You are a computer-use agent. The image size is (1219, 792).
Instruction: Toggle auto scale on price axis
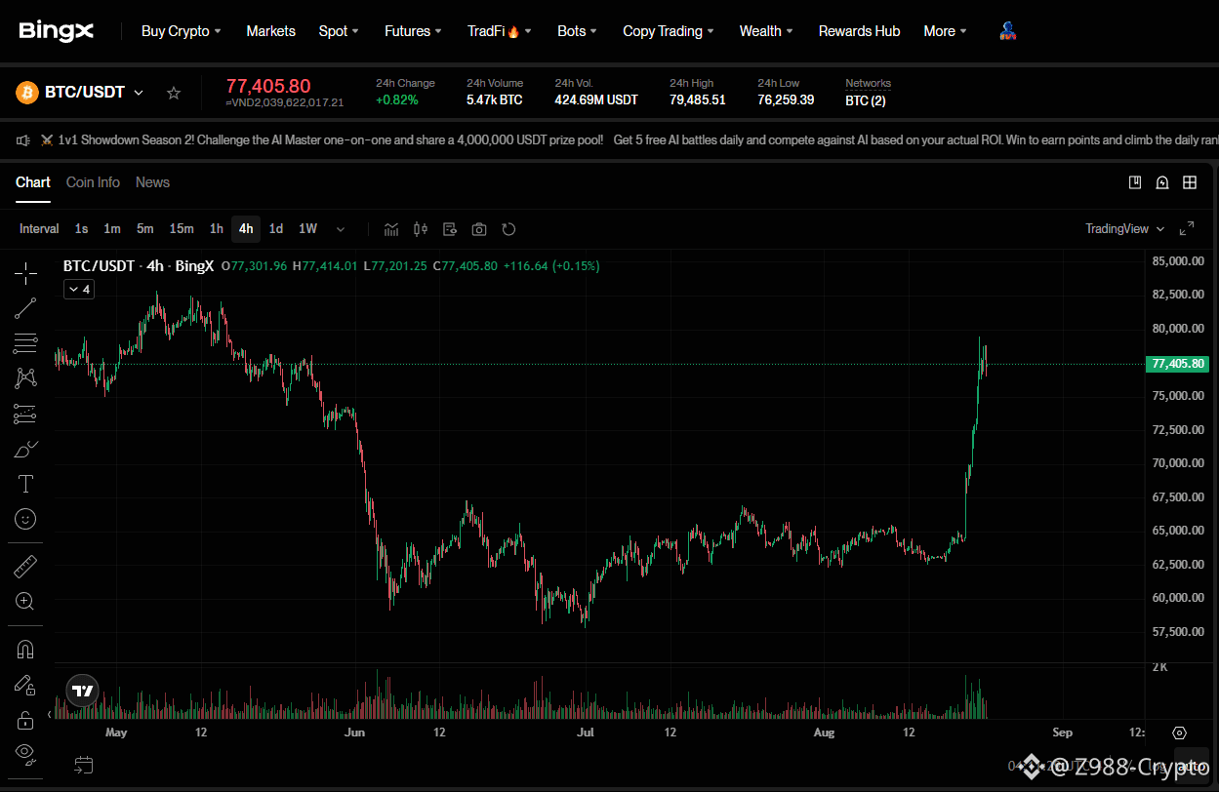point(1190,768)
